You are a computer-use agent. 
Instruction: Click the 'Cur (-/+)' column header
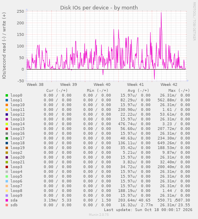coord(57,91)
